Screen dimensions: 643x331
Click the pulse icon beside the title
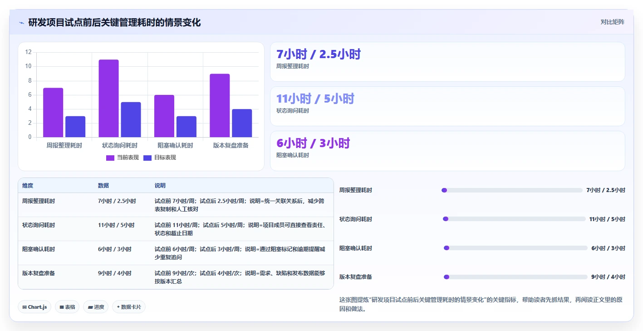21,23
